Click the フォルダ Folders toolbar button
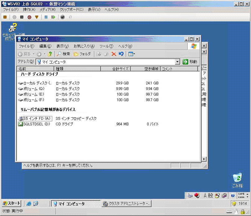251x216 pixels. [82, 54]
